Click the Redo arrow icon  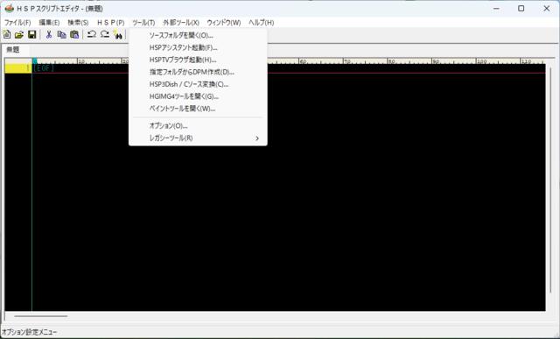(105, 34)
